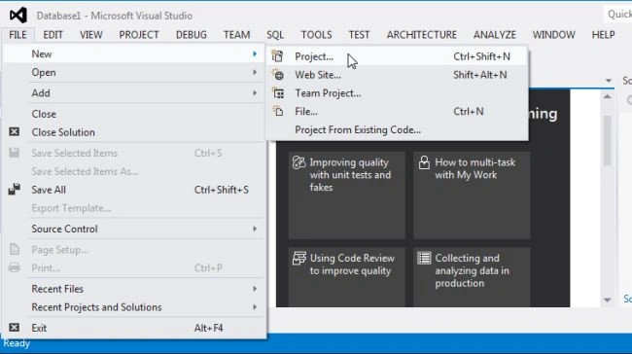The width and height of the screenshot is (632, 354).
Task: Click the Code Review tile icon
Action: [299, 258]
